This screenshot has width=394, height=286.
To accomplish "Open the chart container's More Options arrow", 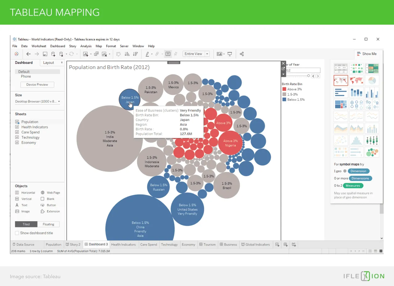I will click(283, 74).
